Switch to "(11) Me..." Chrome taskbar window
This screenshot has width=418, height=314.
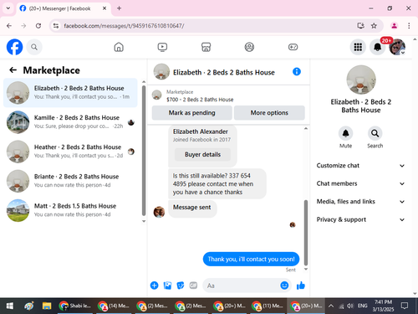268,306
